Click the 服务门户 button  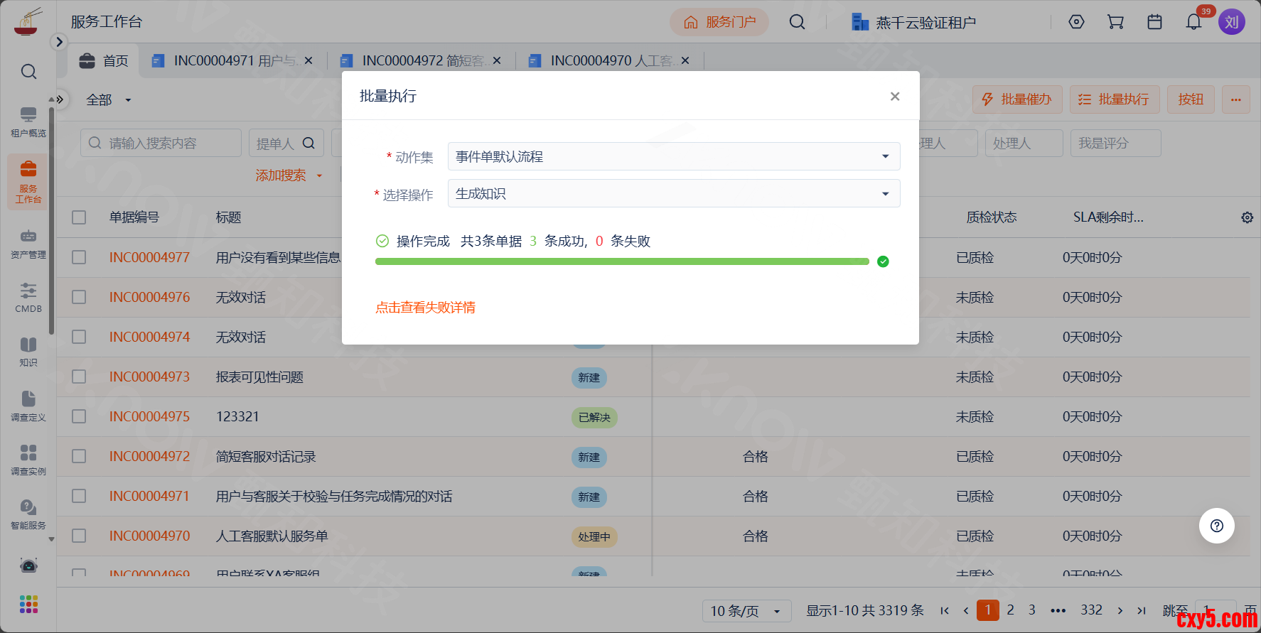pyautogui.click(x=719, y=22)
